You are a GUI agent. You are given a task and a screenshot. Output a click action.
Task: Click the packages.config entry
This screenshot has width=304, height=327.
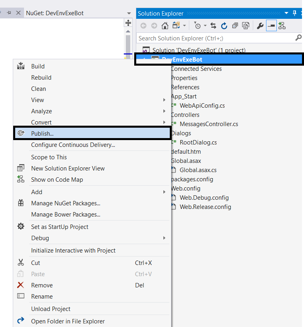click(192, 179)
